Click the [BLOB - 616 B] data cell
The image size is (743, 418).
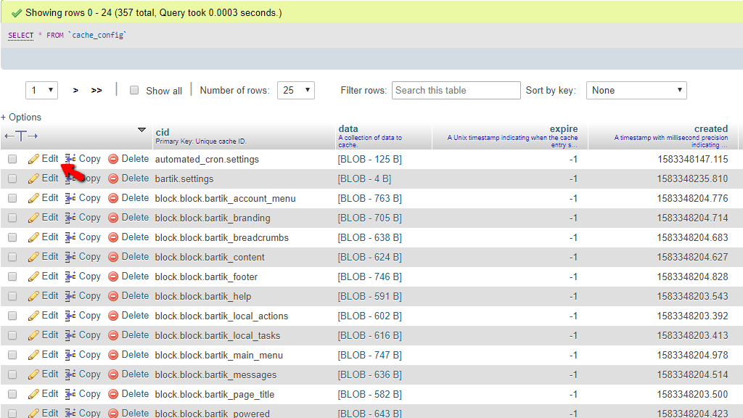pos(369,335)
